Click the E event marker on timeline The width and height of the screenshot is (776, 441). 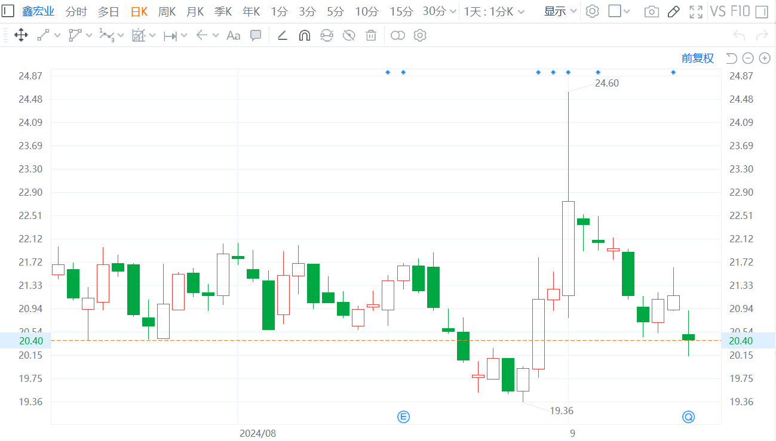click(x=404, y=417)
